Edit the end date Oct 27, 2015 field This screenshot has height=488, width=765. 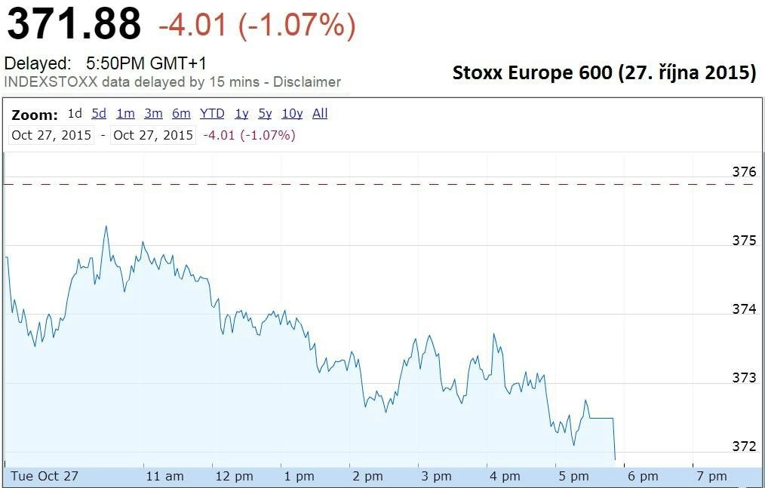(153, 135)
